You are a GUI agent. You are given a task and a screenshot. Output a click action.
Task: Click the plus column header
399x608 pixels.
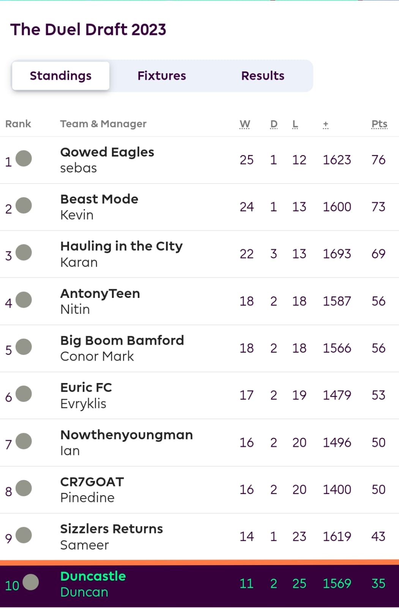click(326, 124)
